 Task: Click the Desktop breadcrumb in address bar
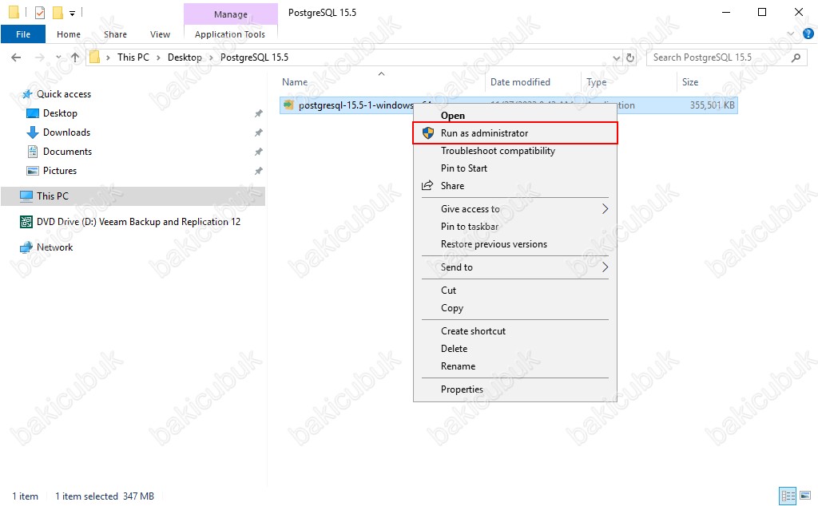(185, 57)
